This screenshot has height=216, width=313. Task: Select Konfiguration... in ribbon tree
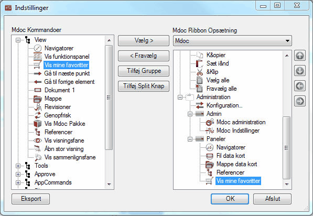click(x=224, y=105)
